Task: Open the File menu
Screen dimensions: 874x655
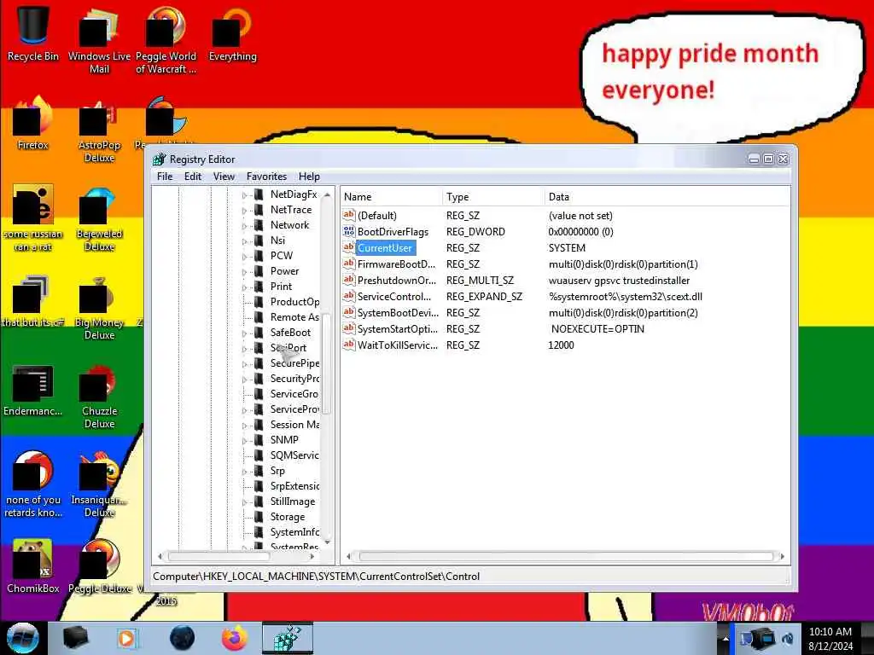Action: (x=165, y=177)
